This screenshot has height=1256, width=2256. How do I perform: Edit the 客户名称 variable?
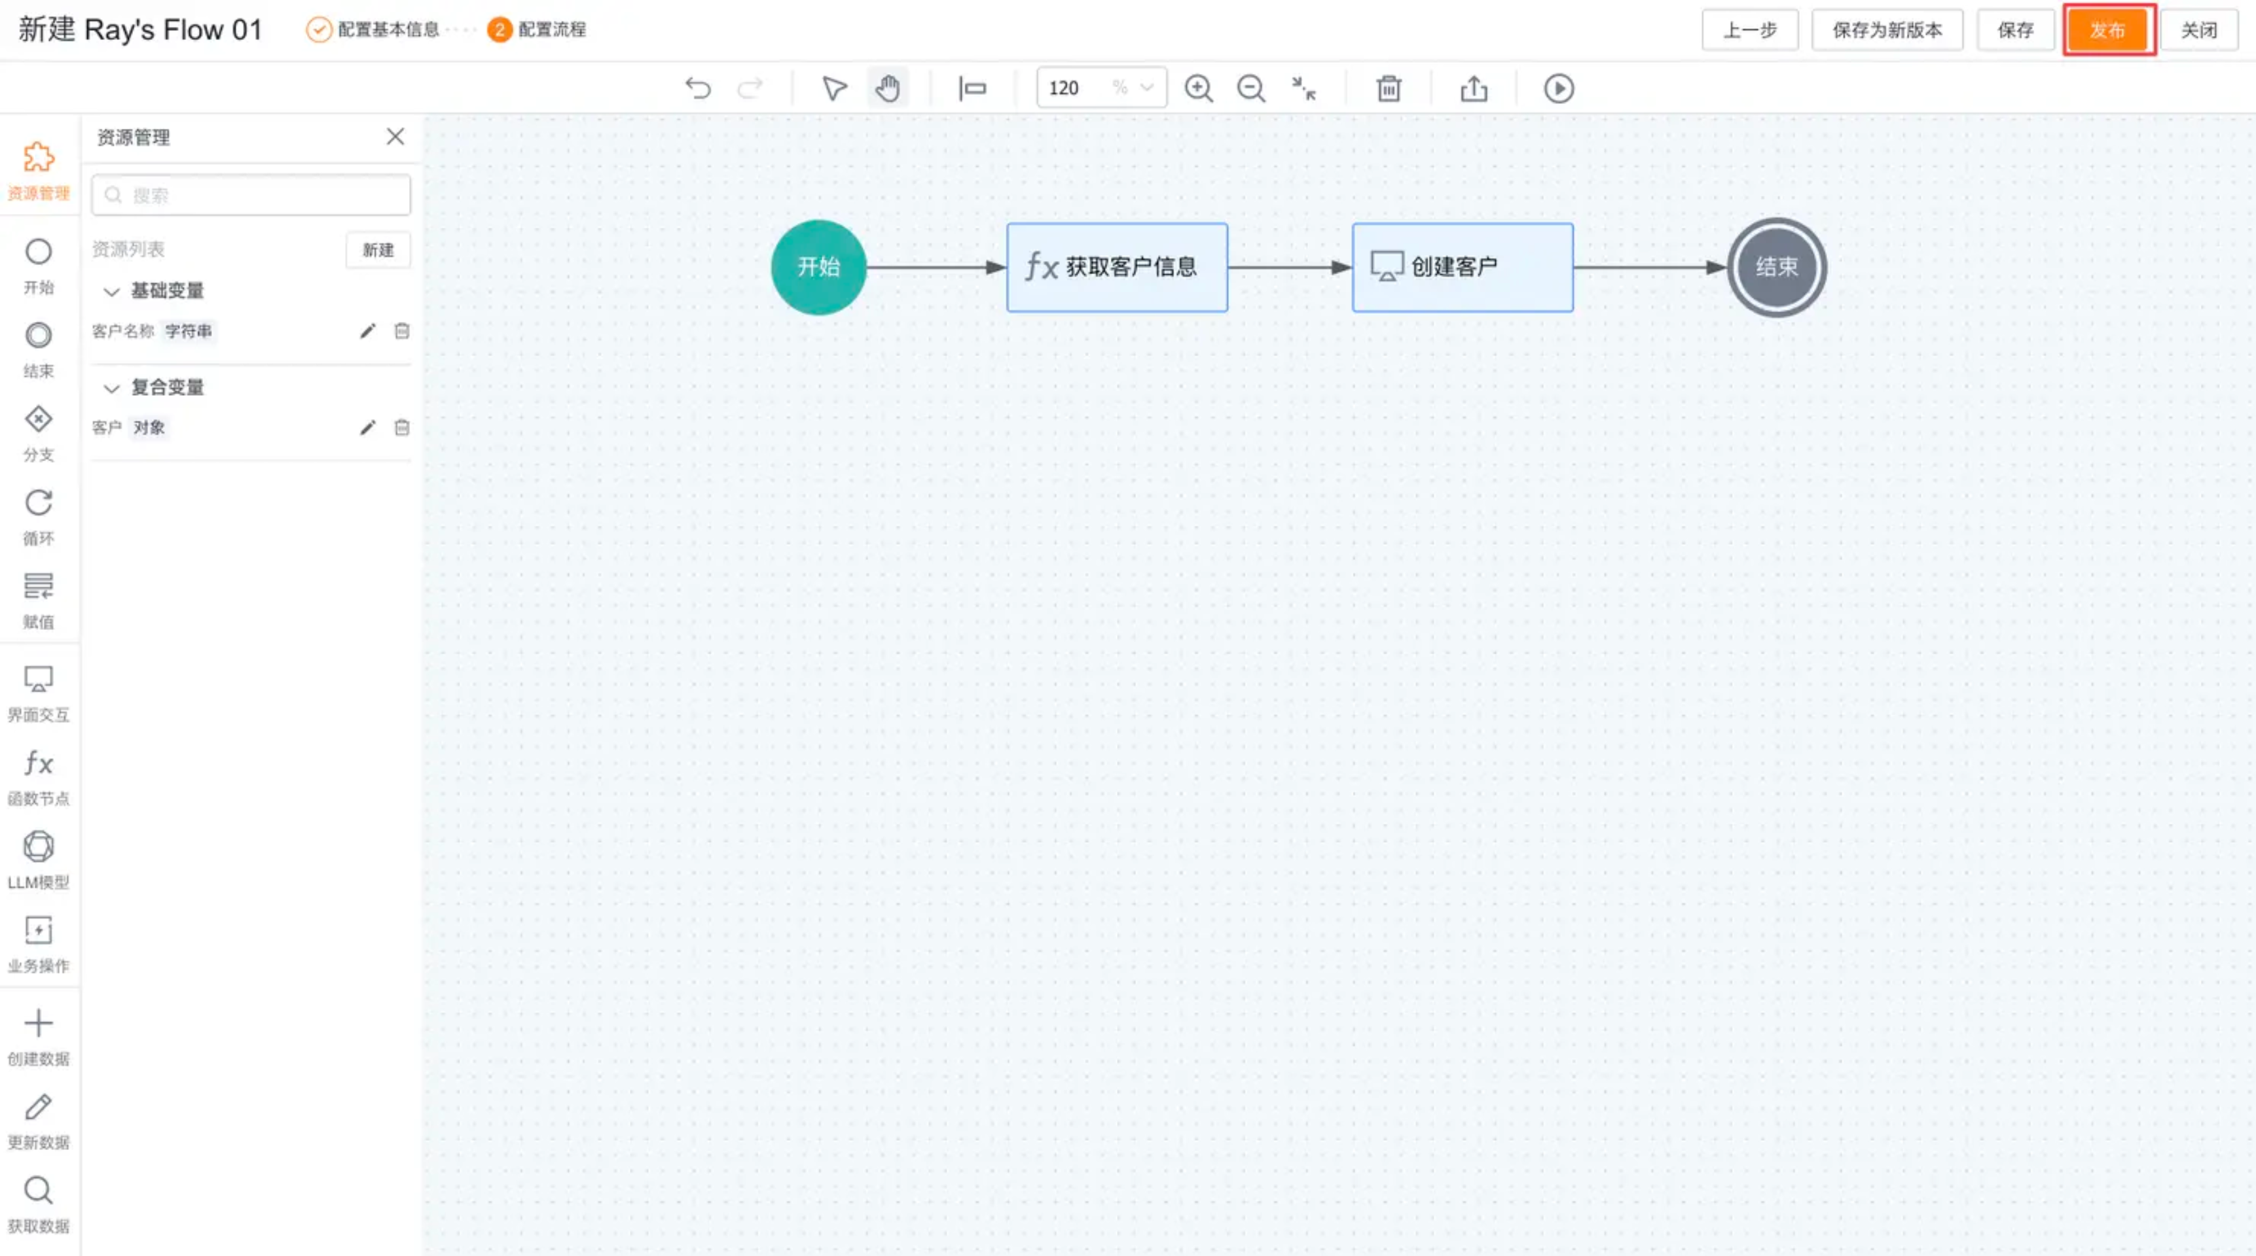pos(368,331)
